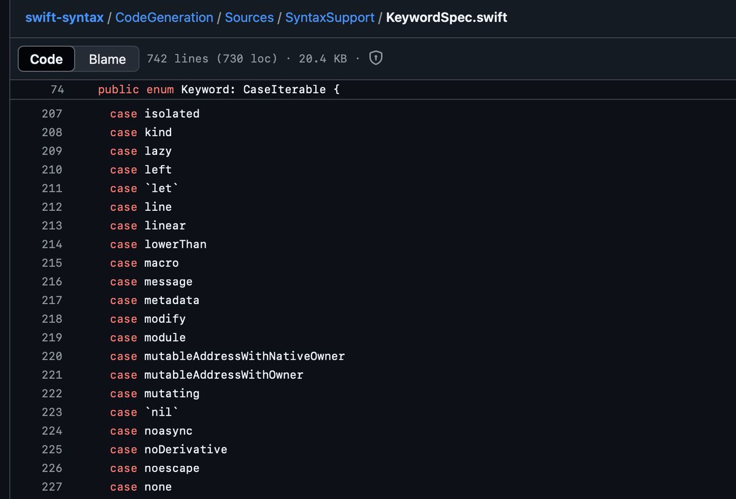Click the "metadata" case identifier
This screenshot has height=499, width=736.
click(172, 300)
